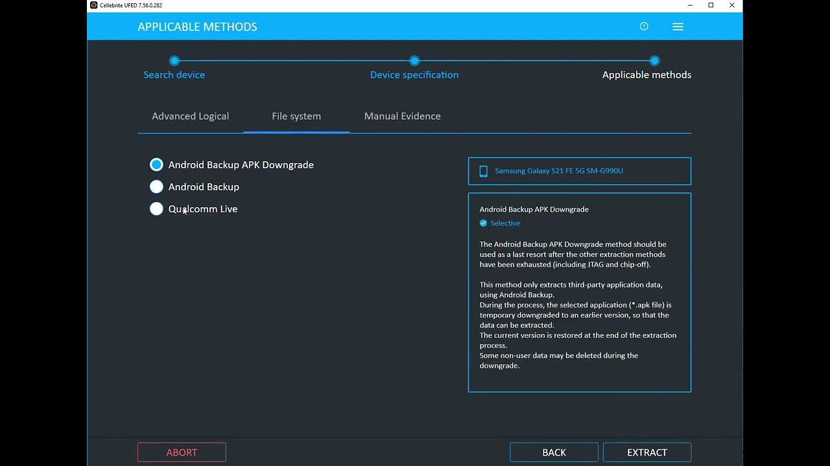The image size is (830, 466).
Task: Click the Applicable methods progress dot
Action: [654, 61]
